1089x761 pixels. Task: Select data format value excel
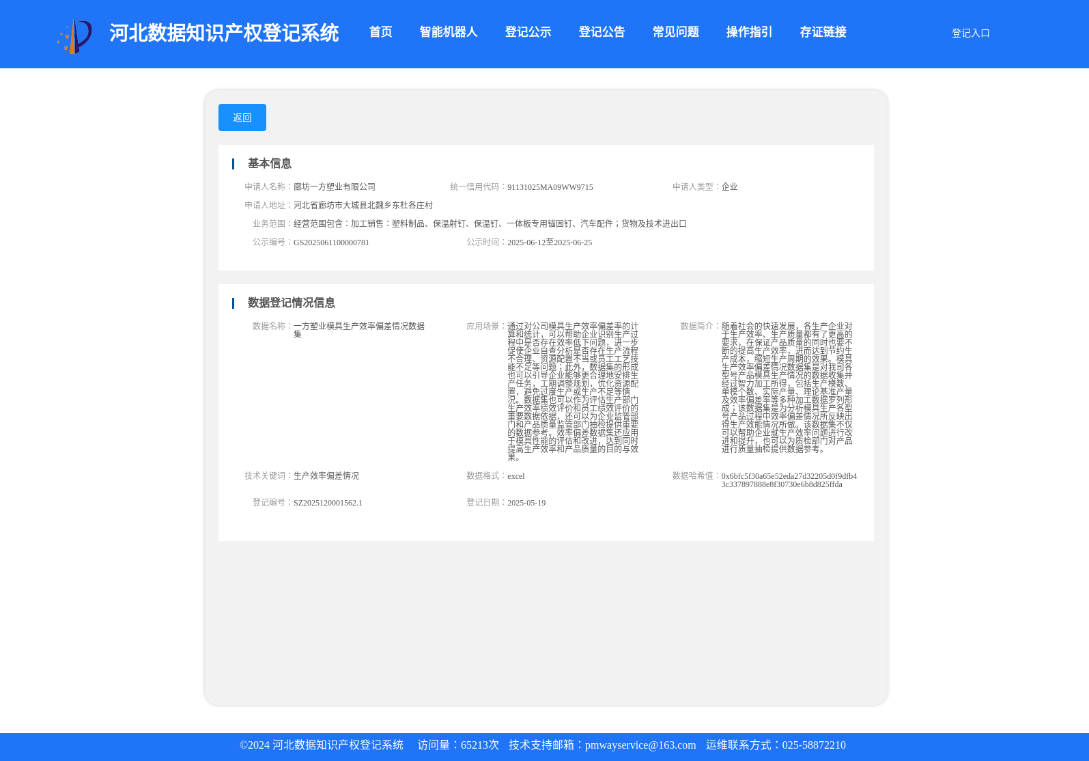tap(516, 476)
